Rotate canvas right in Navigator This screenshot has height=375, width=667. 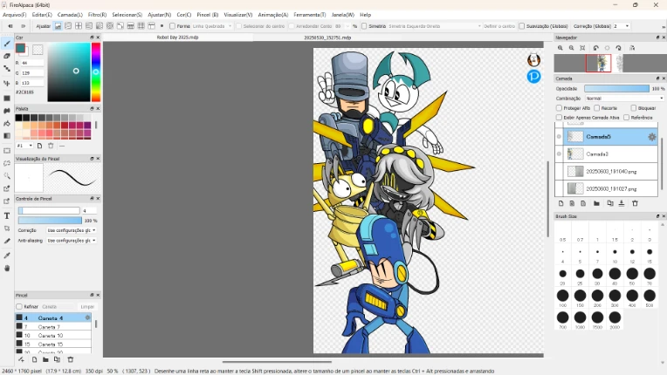click(618, 48)
